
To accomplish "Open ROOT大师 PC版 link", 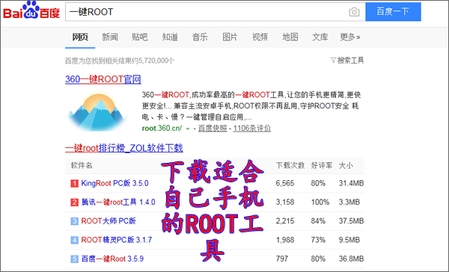I will pyautogui.click(x=109, y=221).
